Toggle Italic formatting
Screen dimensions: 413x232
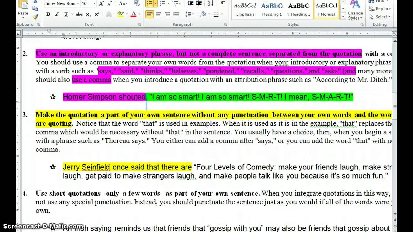tap(57, 14)
